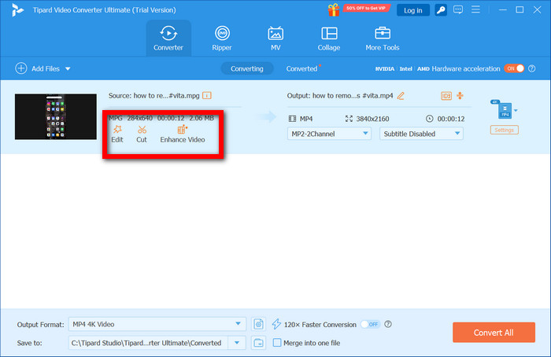Expand Output Format MP4 4K Video dropdown

pos(157,324)
